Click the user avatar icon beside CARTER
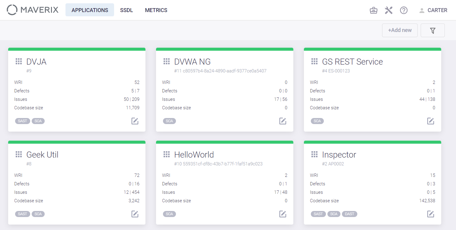The width and height of the screenshot is (456, 230). tap(422, 10)
